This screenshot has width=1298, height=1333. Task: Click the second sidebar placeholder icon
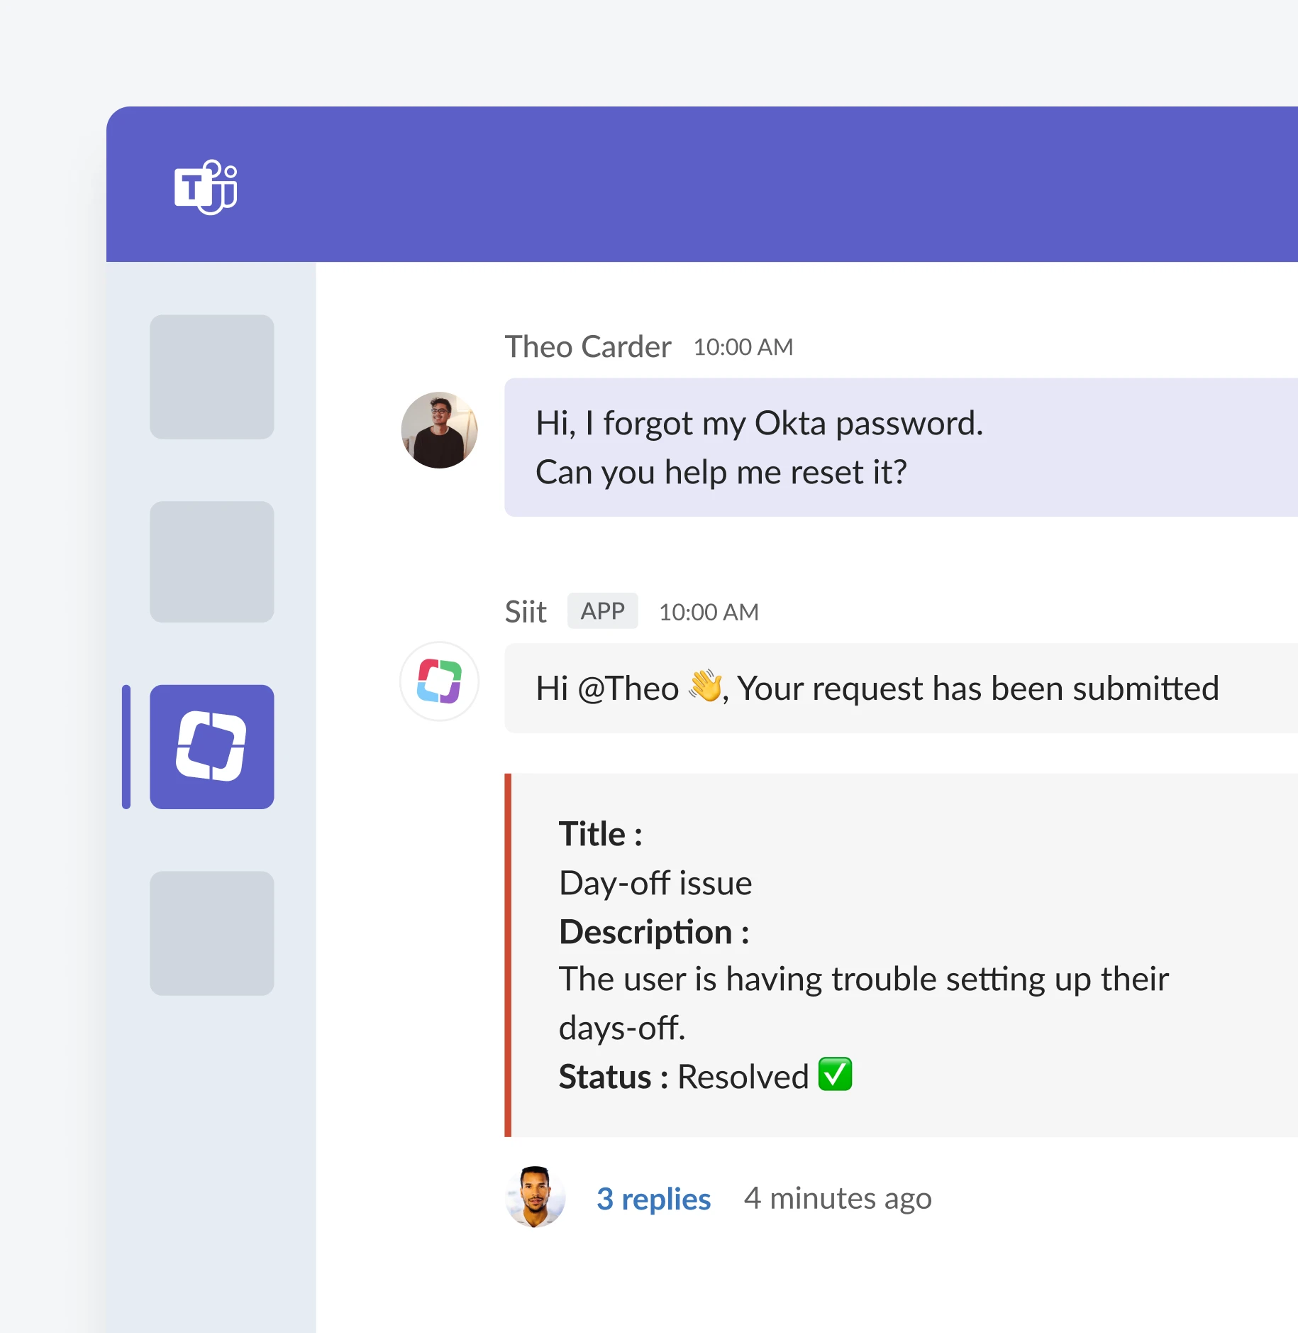[x=211, y=561]
